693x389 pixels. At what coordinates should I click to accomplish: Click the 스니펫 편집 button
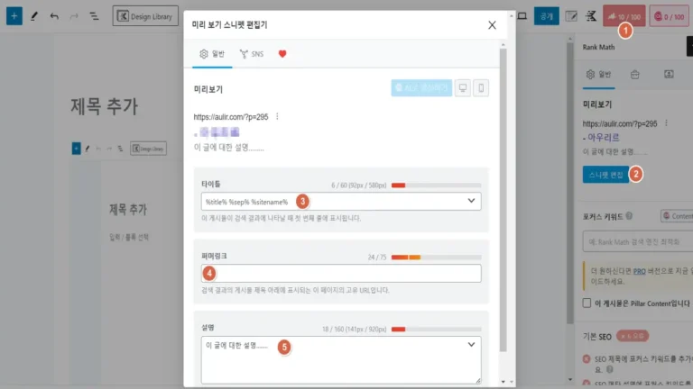point(605,175)
